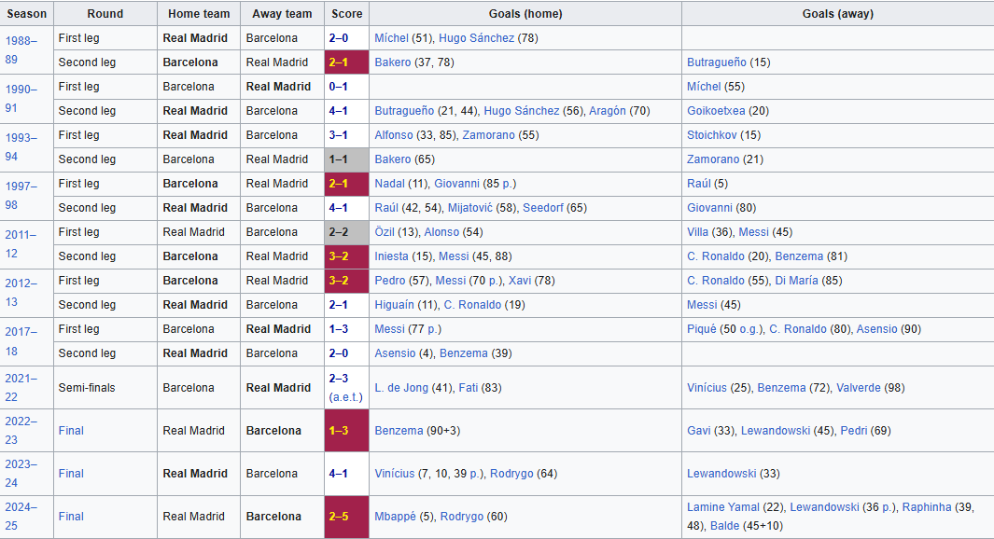Viewport: 994px width, 539px height.
Task: Select the 2011–12 season link
Action: tap(21, 243)
